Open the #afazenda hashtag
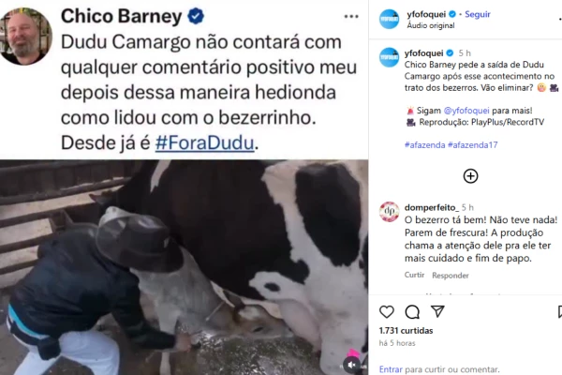The image size is (562, 375). [x=424, y=145]
